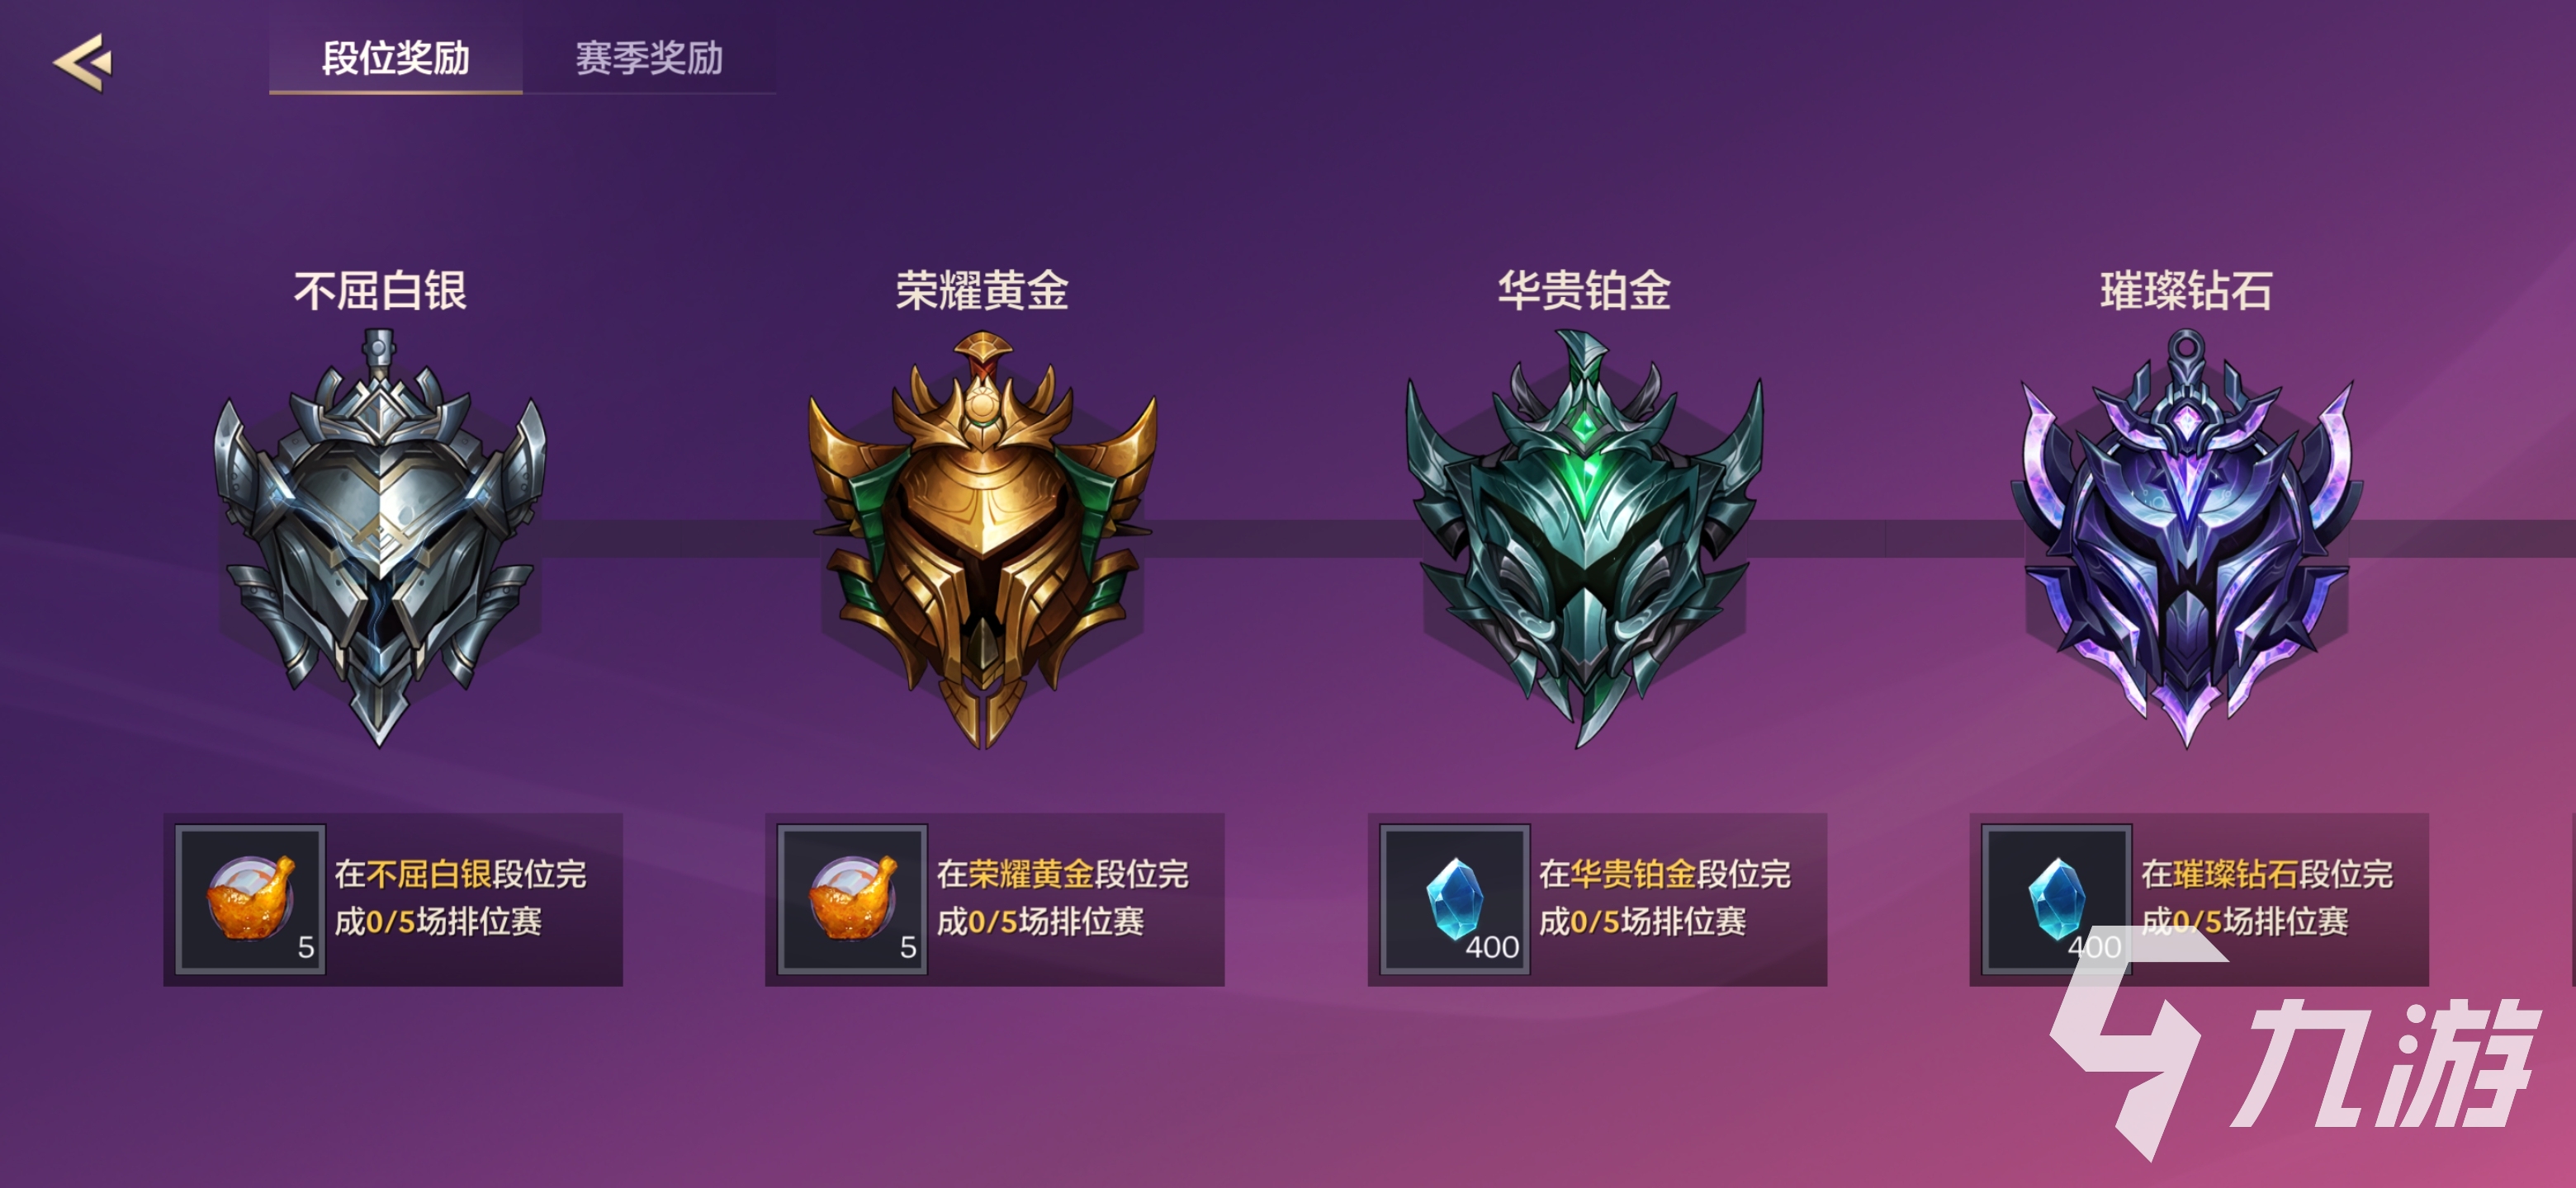Click the 不屈白银 rank title

pyautogui.click(x=380, y=290)
